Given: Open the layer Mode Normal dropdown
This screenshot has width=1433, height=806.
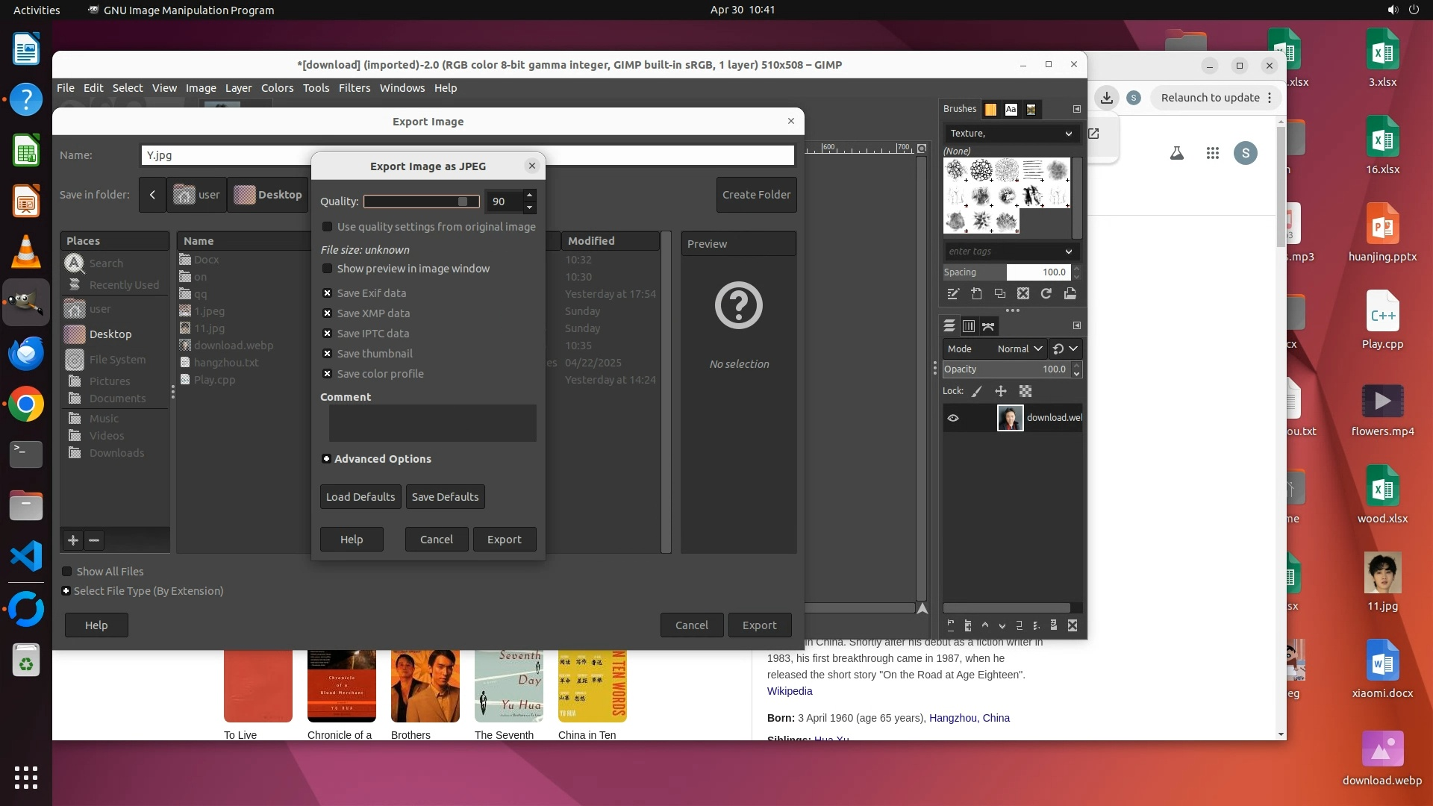Looking at the screenshot, I should (1020, 349).
